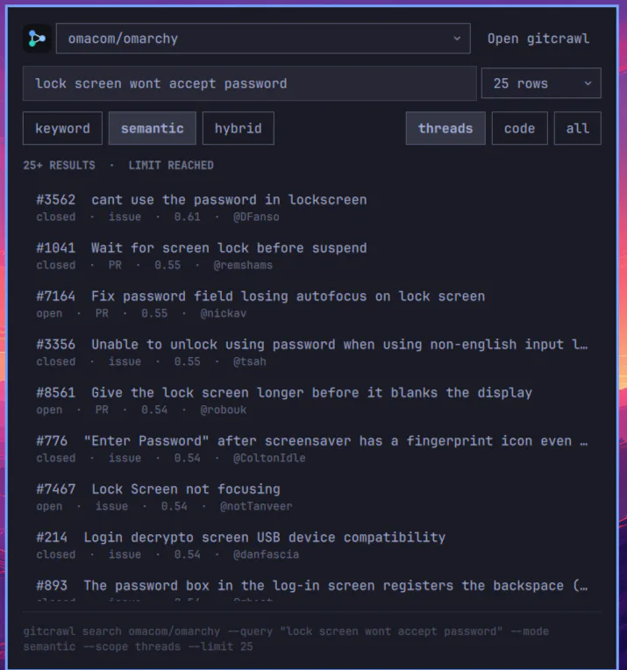
Task: Open the 25 rows dropdown arrow
Action: pyautogui.click(x=588, y=83)
